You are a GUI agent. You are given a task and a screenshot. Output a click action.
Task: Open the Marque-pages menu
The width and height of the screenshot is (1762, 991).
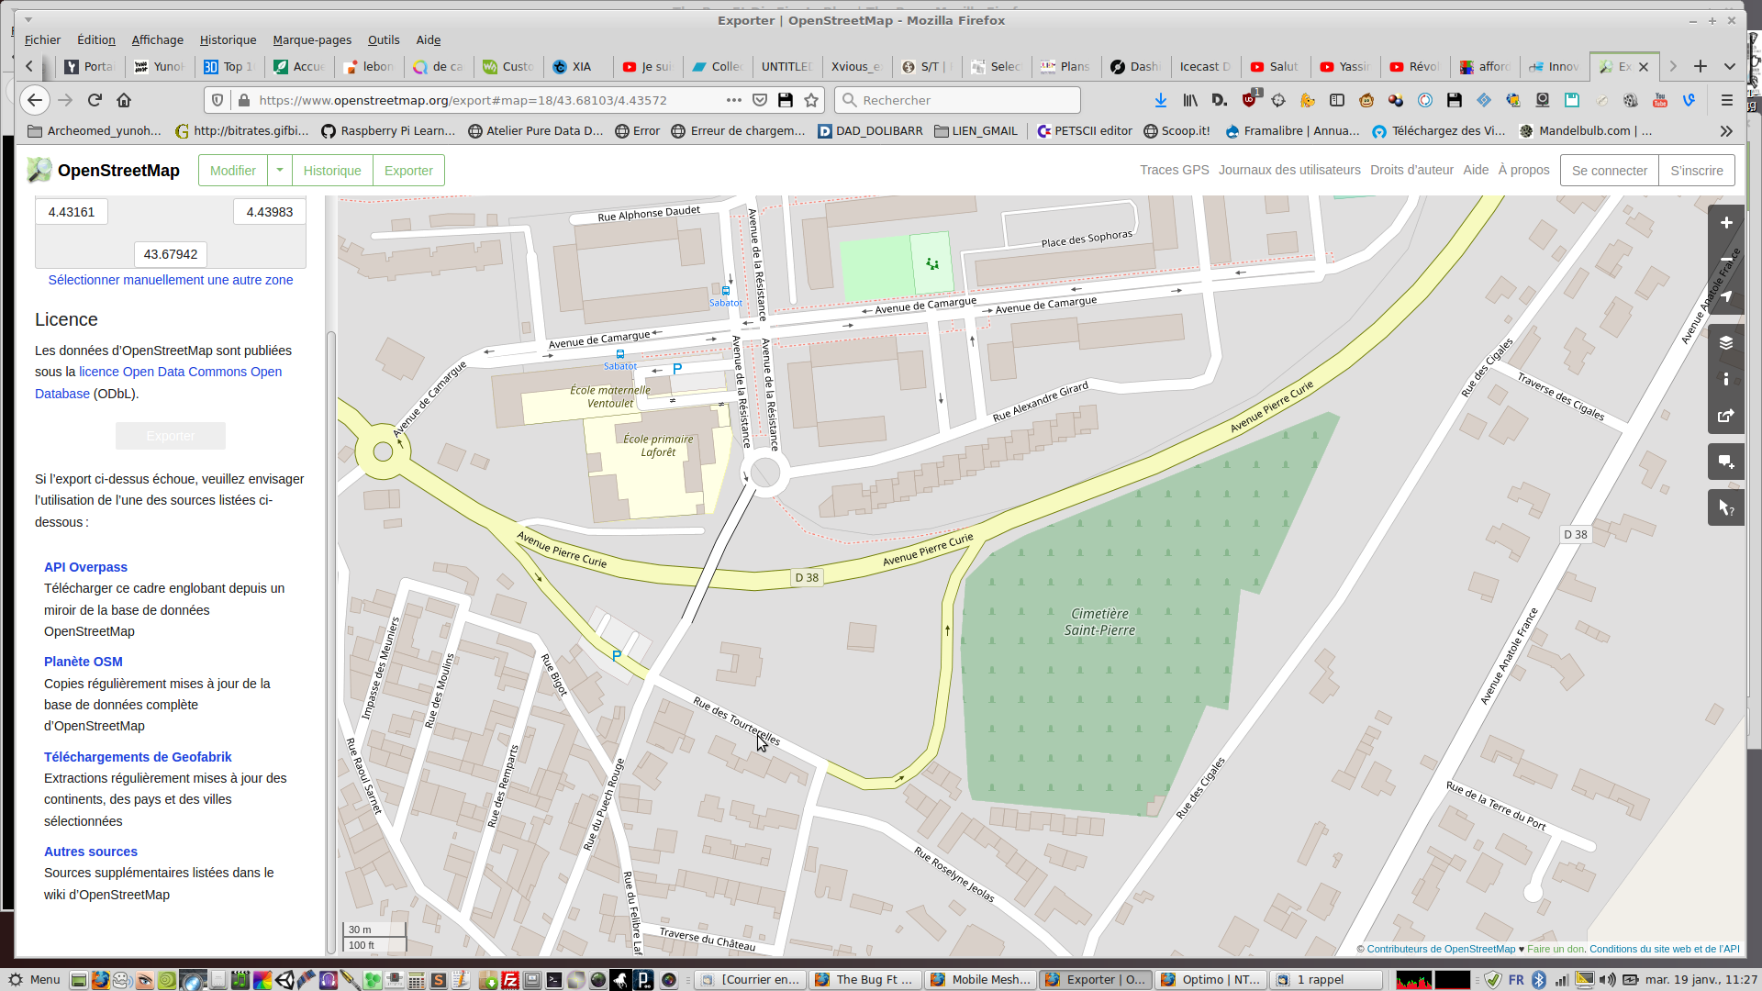[312, 39]
